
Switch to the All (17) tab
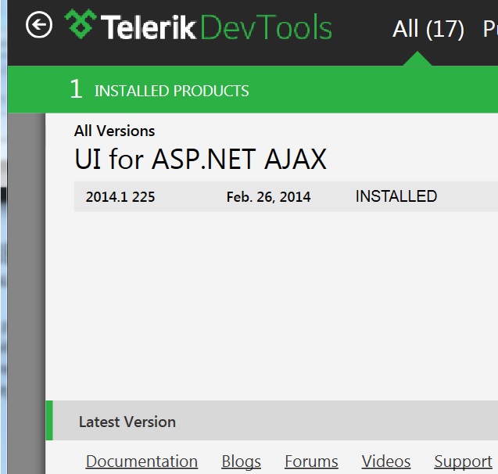point(428,30)
